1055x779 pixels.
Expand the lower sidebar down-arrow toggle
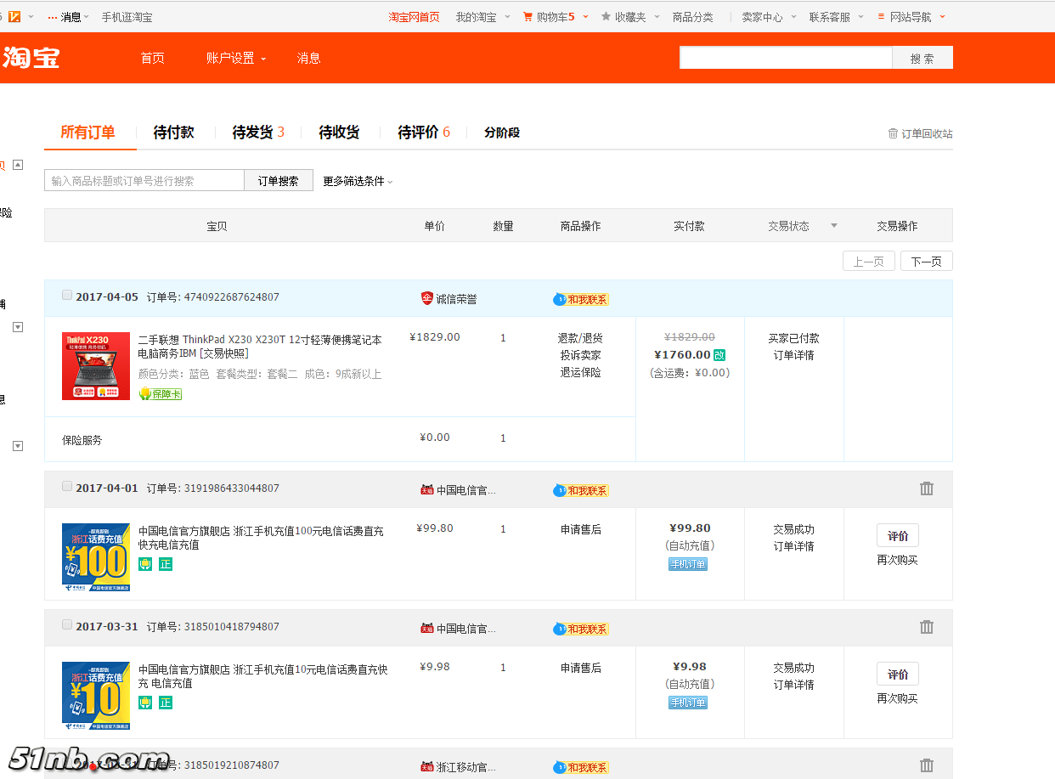[x=18, y=446]
